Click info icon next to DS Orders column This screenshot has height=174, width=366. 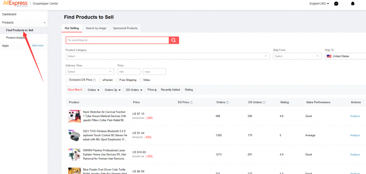264,103
